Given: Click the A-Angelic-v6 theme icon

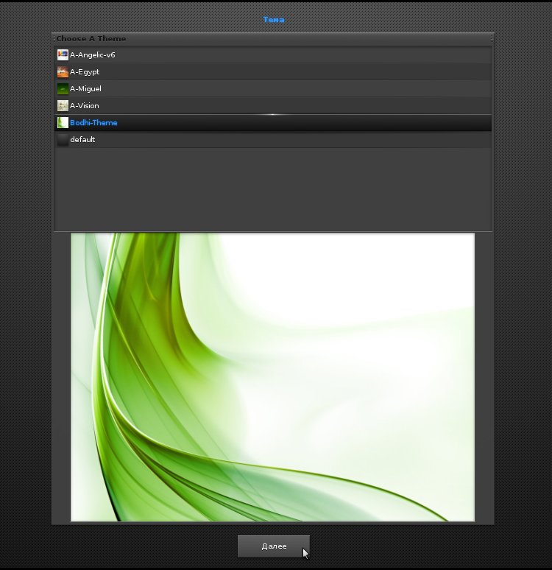Looking at the screenshot, I should coord(63,55).
